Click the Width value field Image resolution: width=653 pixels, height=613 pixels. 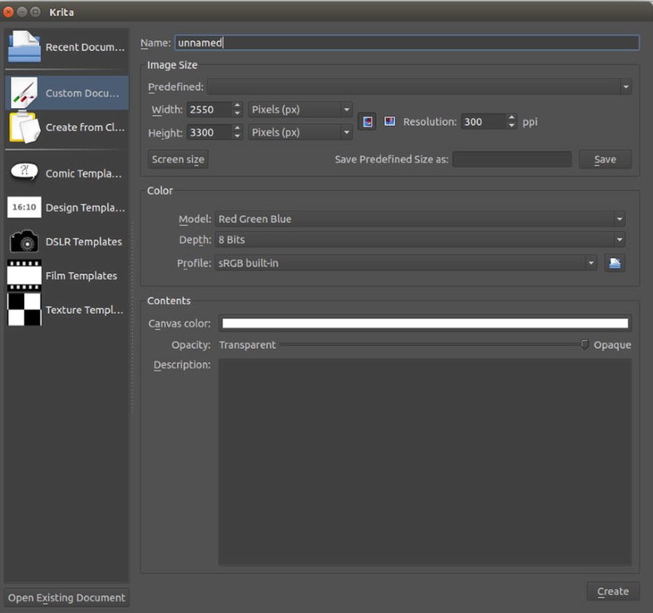coord(210,109)
